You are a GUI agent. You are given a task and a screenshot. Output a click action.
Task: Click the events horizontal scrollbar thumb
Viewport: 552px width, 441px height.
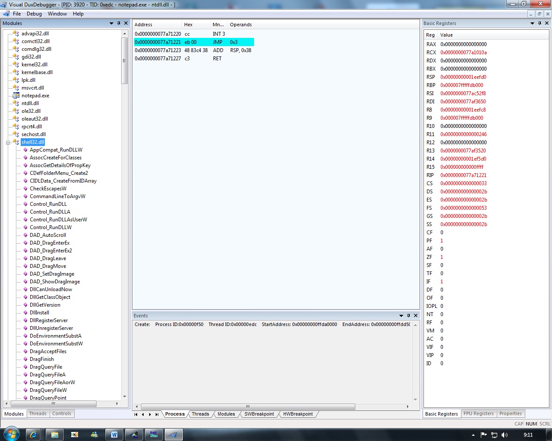click(248, 407)
